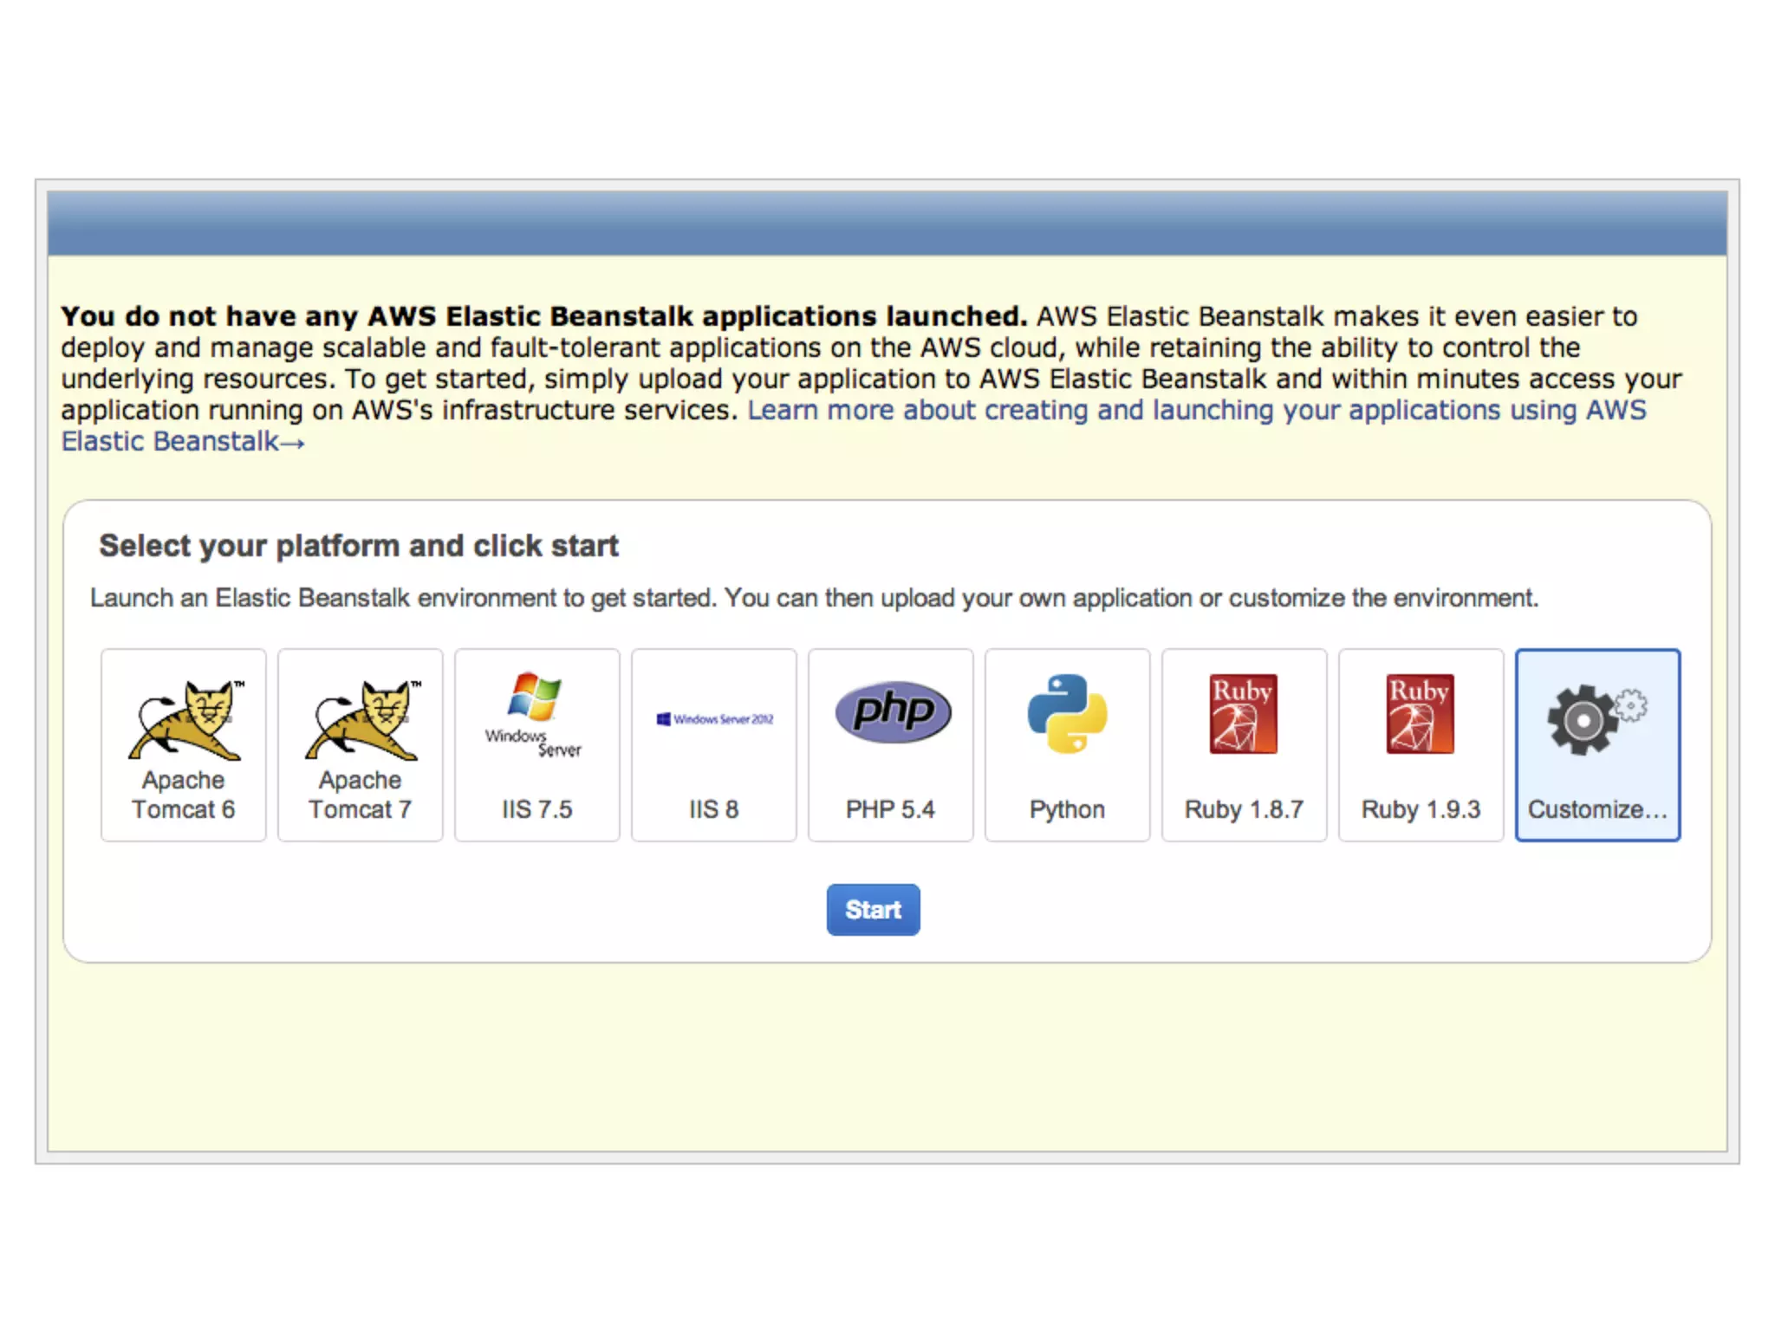Choose the blue and yellow Python logo
The width and height of the screenshot is (1775, 1331).
pos(1067,713)
